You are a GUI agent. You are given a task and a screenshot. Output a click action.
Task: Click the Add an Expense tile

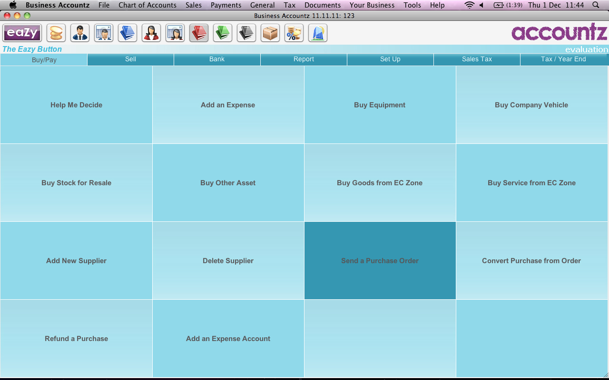[228, 105]
